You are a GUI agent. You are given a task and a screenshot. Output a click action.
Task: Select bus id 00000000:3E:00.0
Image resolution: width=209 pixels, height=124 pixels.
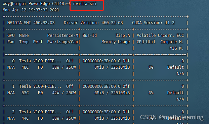coord(101,86)
